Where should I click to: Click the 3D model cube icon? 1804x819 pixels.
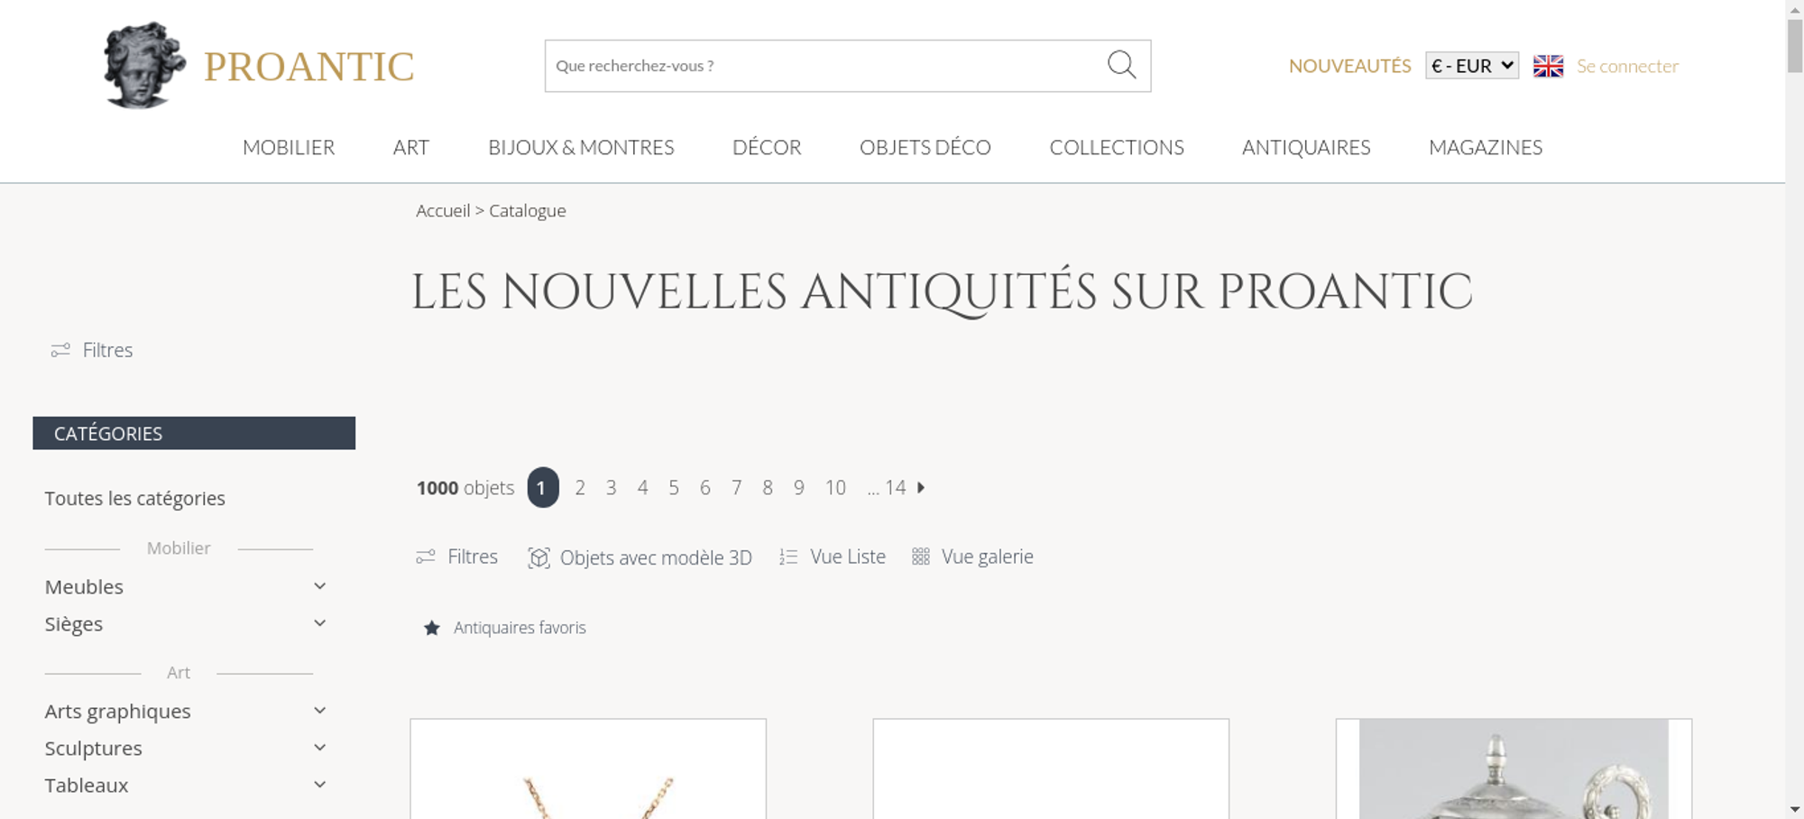pyautogui.click(x=538, y=557)
